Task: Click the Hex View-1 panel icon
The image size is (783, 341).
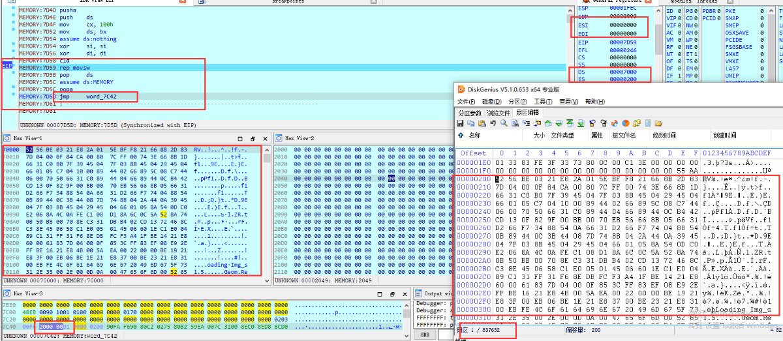Action: tap(8, 138)
